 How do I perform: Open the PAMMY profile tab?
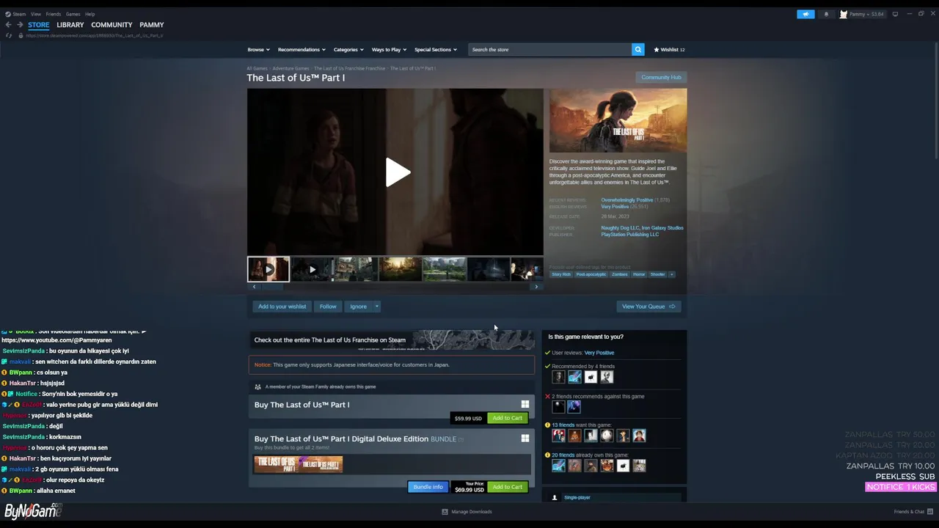152,25
